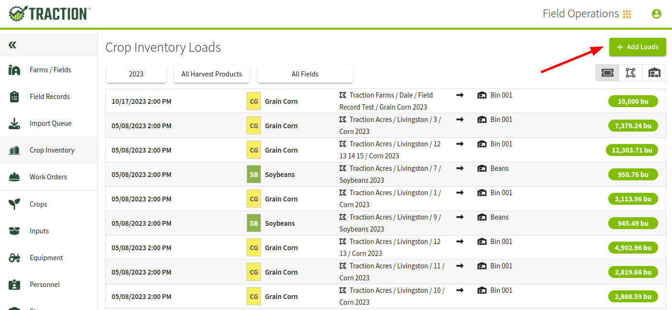Open the 2023 year filter dropdown
Image resolution: width=672 pixels, height=310 pixels.
click(136, 74)
